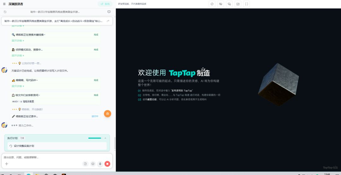Click the refresh preview icon

tap(212, 4)
